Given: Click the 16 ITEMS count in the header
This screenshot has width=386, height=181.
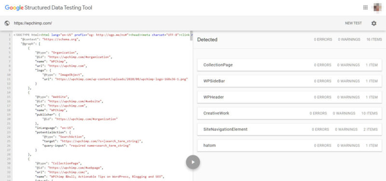Looking at the screenshot, I should [x=374, y=40].
